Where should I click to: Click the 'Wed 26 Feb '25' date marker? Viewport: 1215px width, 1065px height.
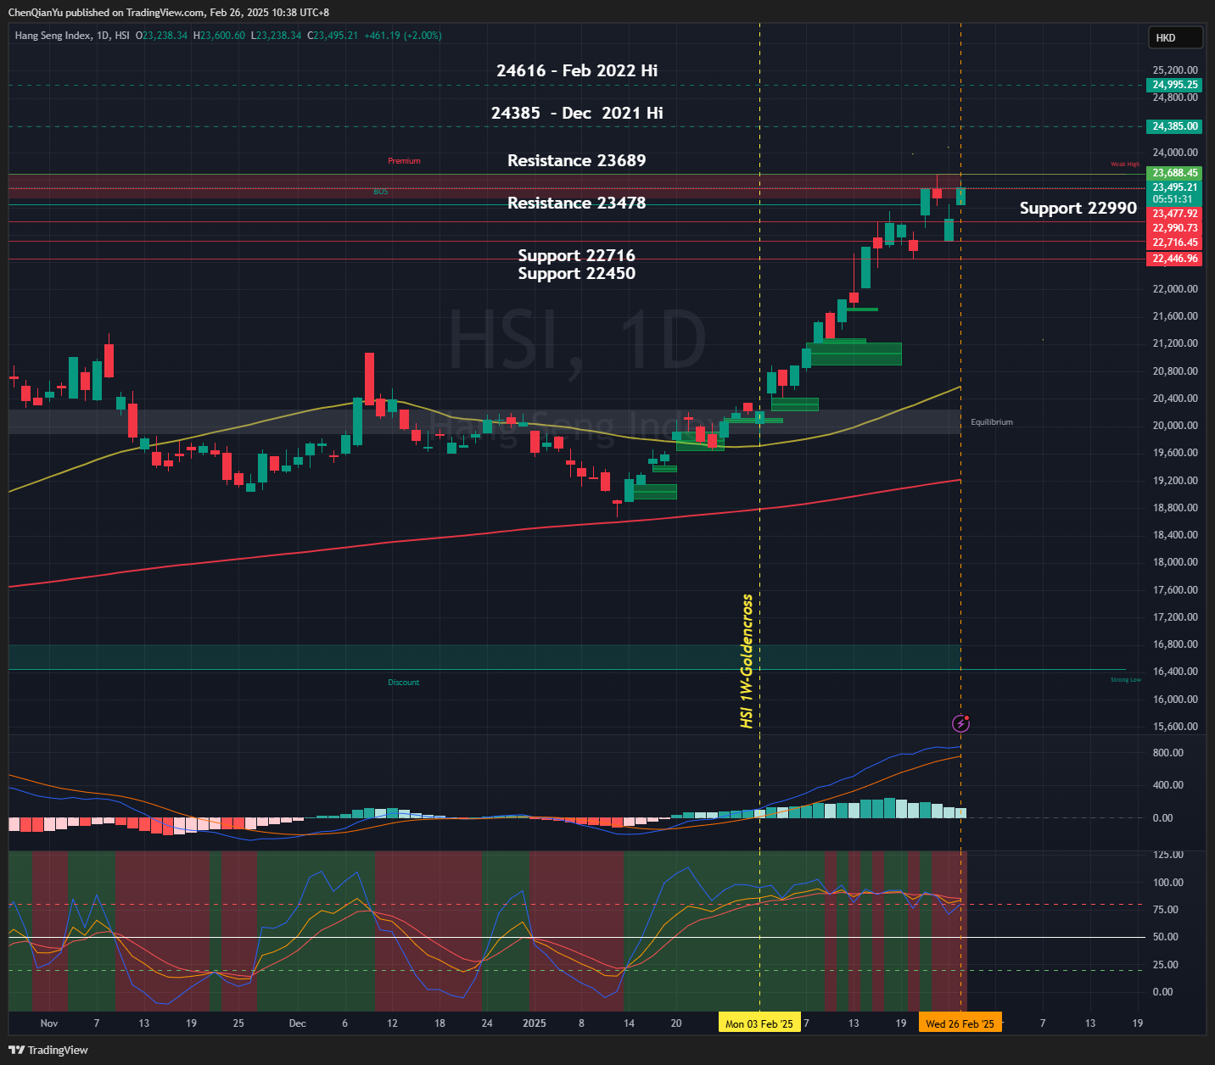(x=960, y=1023)
